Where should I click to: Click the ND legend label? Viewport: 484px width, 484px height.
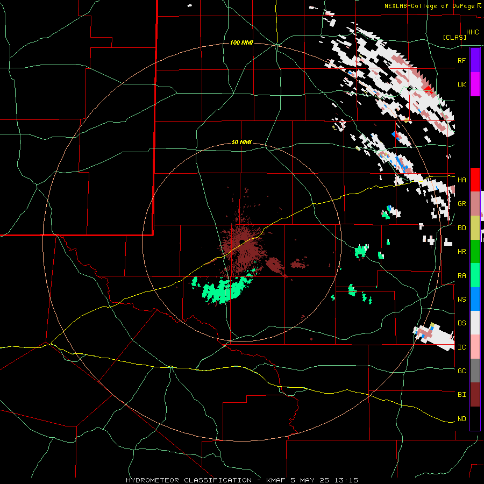461,419
